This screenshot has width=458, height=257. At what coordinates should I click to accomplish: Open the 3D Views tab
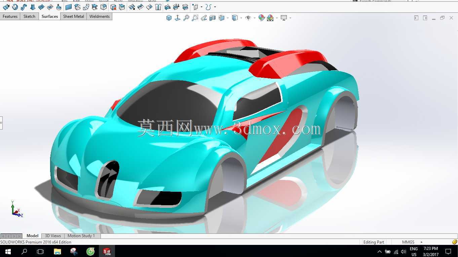[53, 236]
